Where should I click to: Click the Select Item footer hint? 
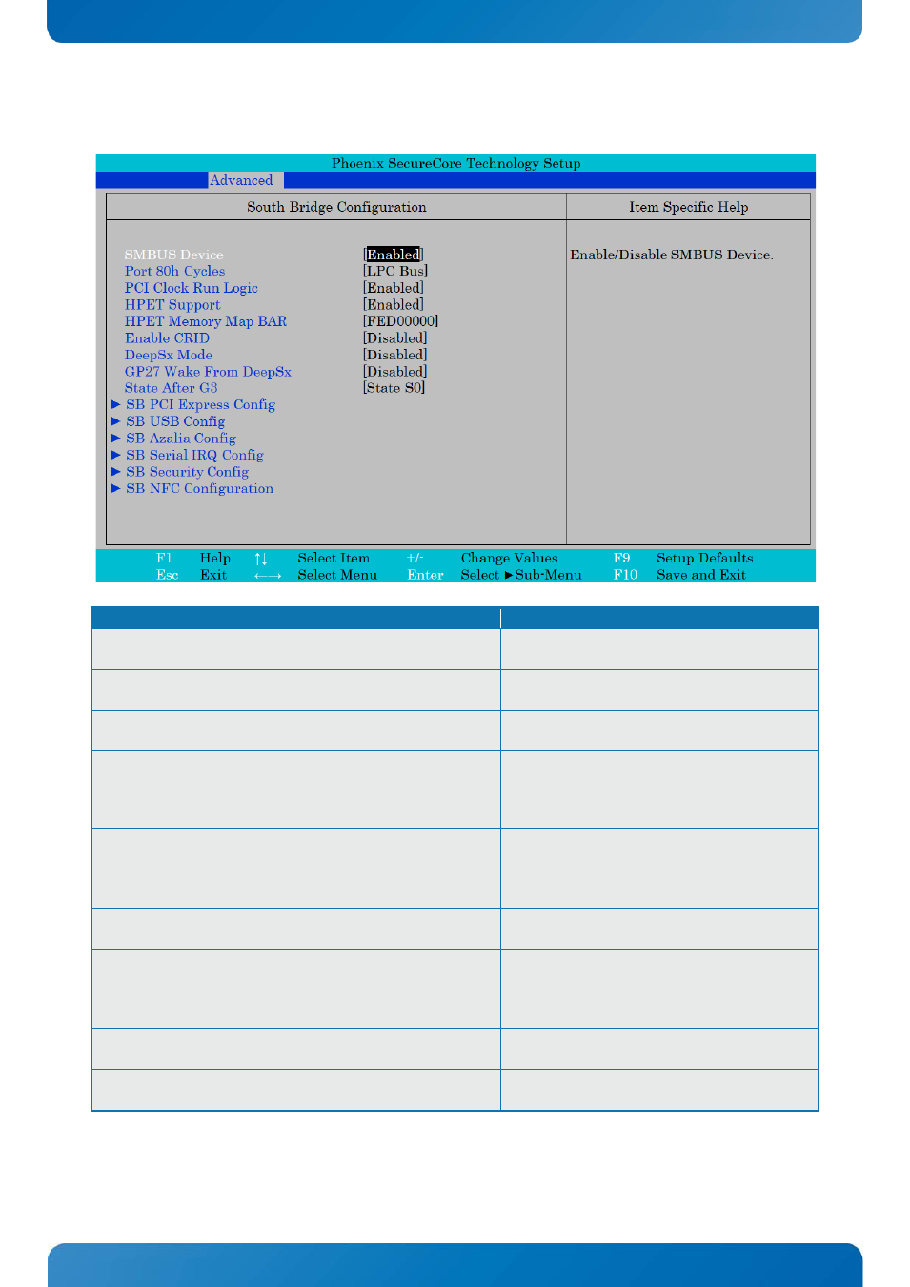pos(334,559)
